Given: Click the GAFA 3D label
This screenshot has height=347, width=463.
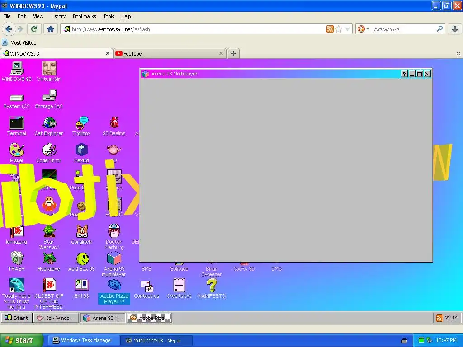Looking at the screenshot, I should click(244, 269).
